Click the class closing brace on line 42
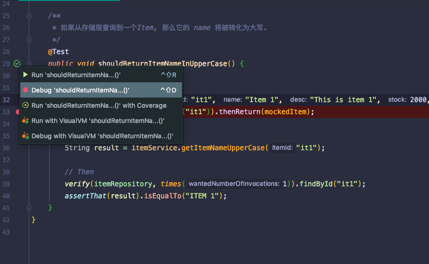Viewport: 429px width, 264px height. [33, 220]
